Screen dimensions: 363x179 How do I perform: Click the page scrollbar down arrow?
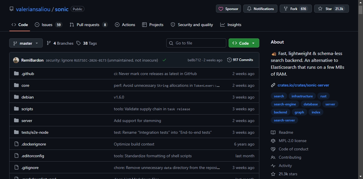pyautogui.click(x=360, y=176)
